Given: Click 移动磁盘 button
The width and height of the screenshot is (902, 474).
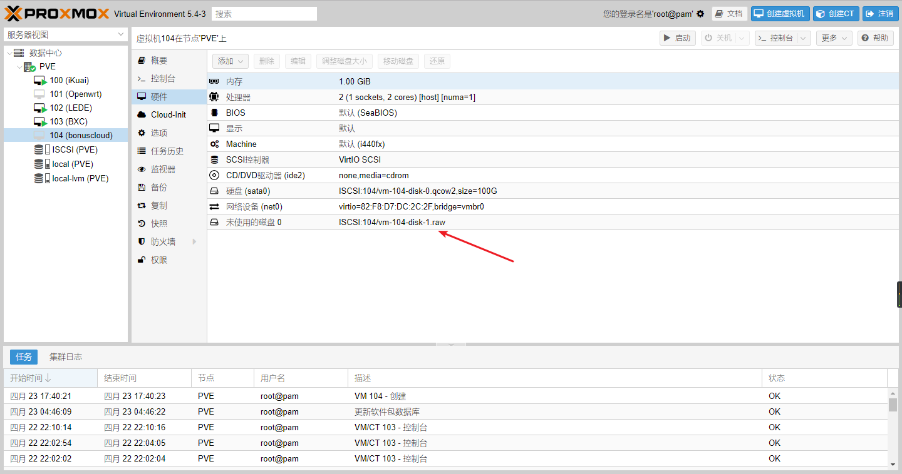Looking at the screenshot, I should pos(398,61).
